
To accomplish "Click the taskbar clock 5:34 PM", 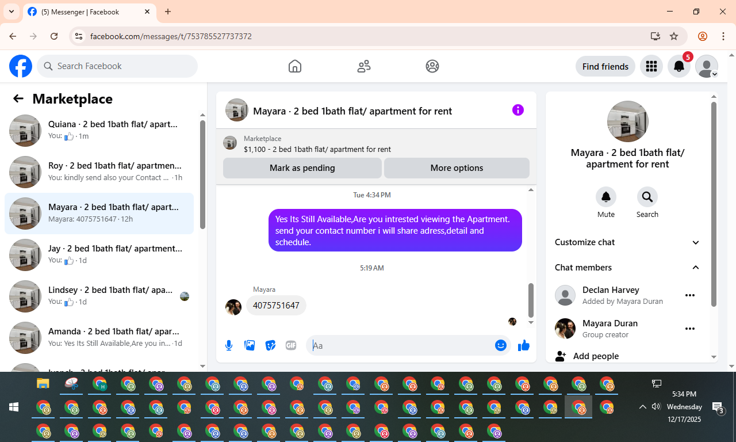I will click(684, 394).
